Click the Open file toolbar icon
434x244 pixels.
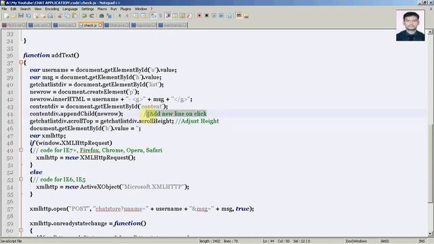(x=14, y=16)
